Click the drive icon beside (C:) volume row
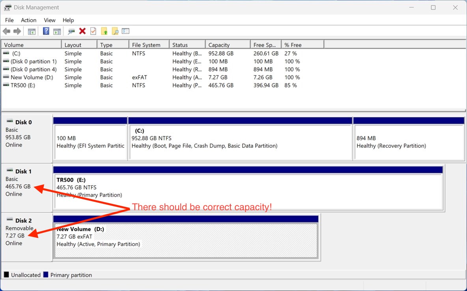 point(6,53)
